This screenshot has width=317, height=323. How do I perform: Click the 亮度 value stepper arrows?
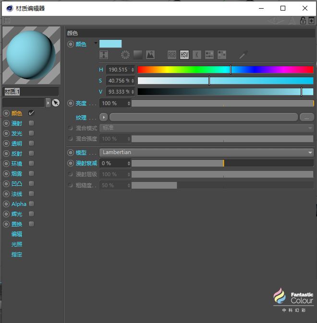pos(129,103)
